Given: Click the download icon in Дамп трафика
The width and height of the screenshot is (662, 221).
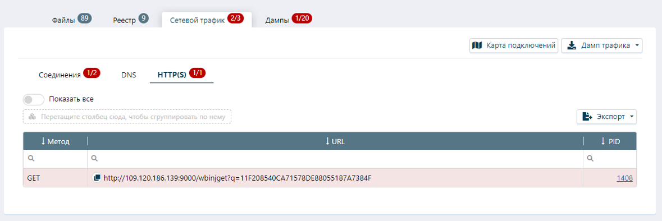Looking at the screenshot, I should point(571,45).
